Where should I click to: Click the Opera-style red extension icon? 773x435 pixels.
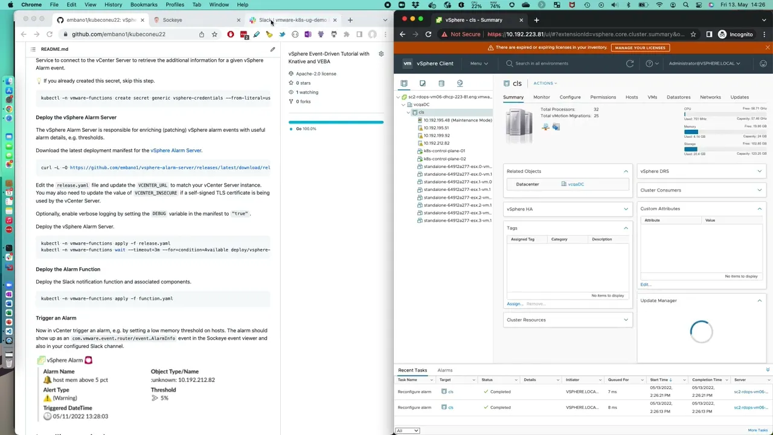point(231,34)
